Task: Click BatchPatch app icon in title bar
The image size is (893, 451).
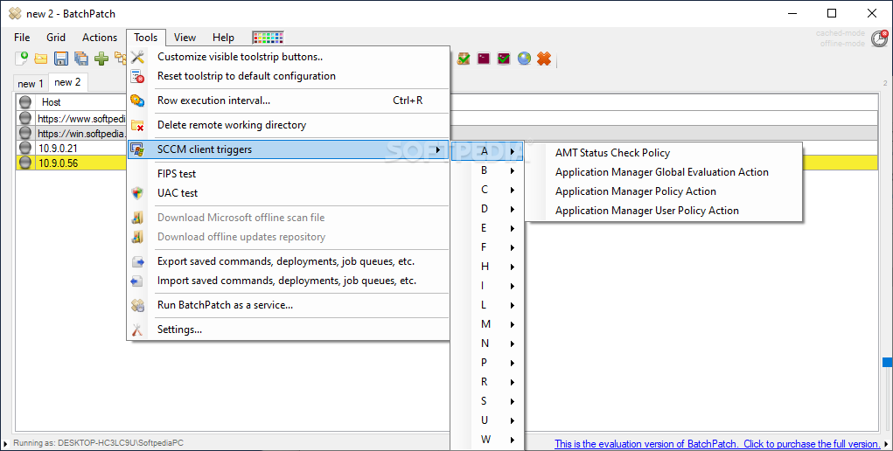Action: click(15, 13)
